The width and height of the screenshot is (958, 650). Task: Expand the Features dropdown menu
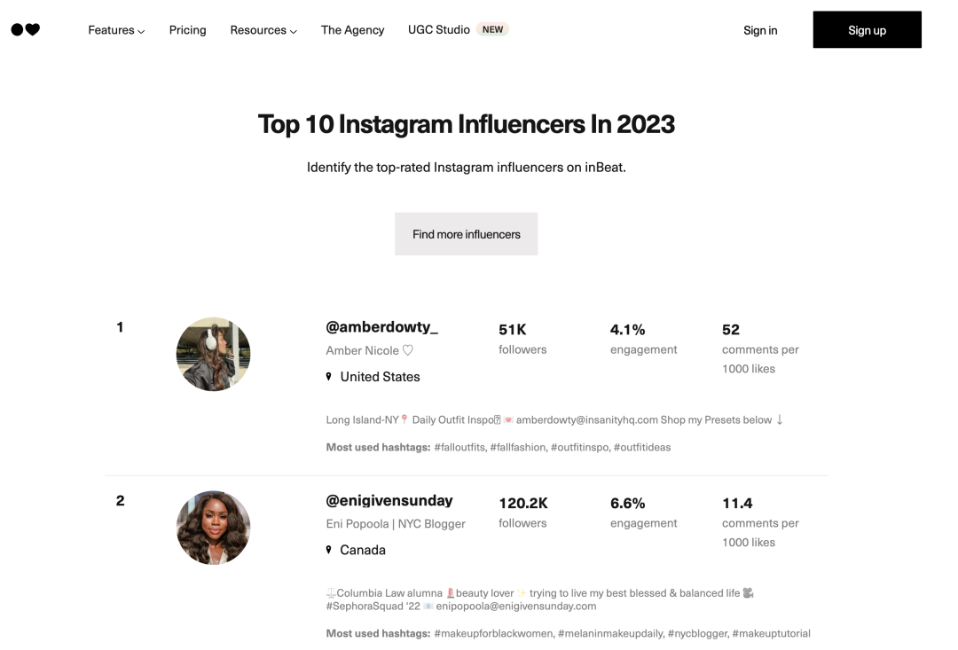pyautogui.click(x=116, y=30)
